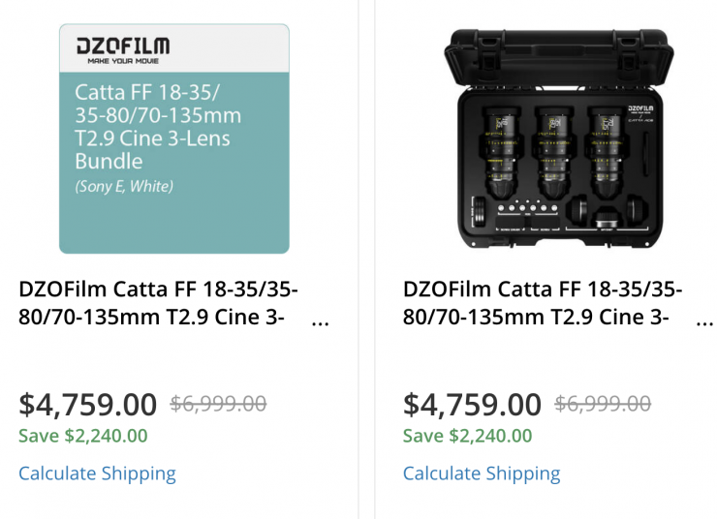Screen dimensions: 717x519
Task: Click the $4,759.00 price under the teal-card bundle
Action: pos(87,404)
